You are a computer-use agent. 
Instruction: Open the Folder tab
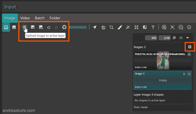[x=55, y=18]
